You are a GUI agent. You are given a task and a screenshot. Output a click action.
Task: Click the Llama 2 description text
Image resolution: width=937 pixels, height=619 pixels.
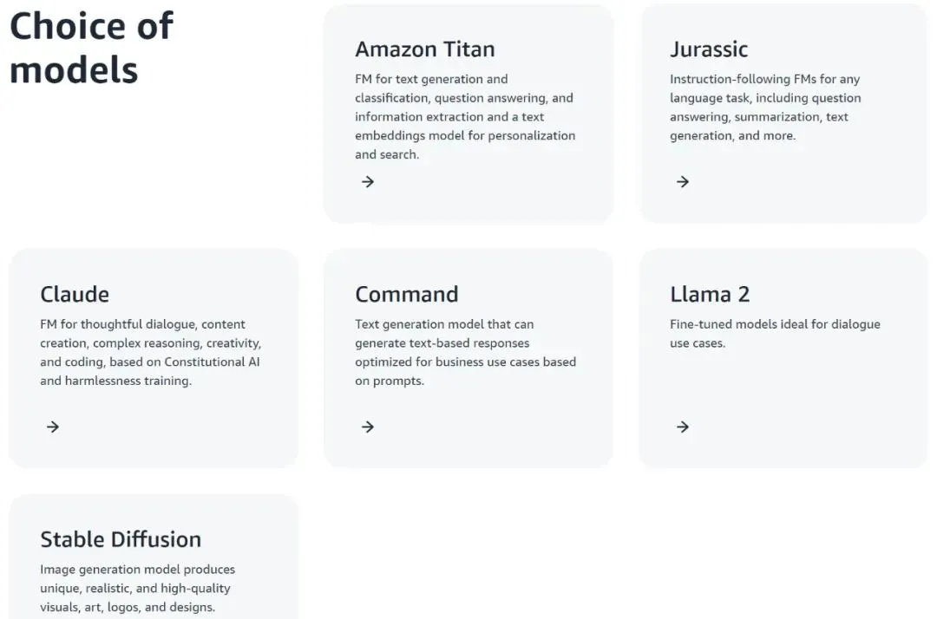[775, 334]
